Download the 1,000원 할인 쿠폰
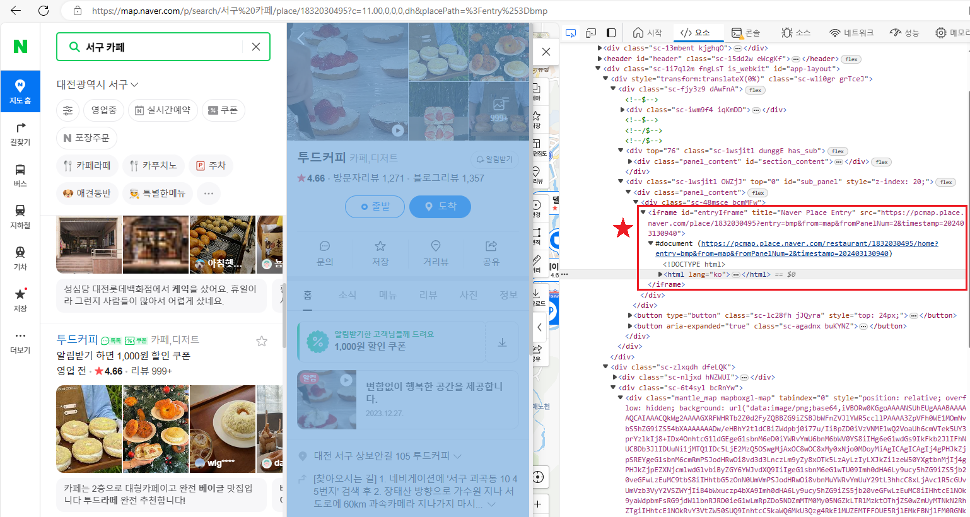Image resolution: width=970 pixels, height=517 pixels. pos(502,342)
